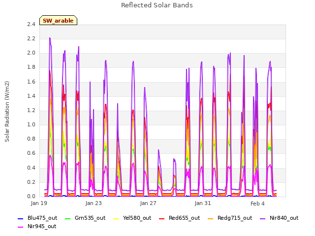Click the magenta Nir945_out legend swatch
This screenshot has height=236, width=315.
(21, 227)
